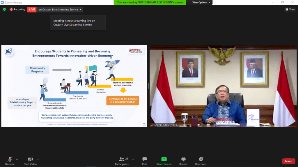Expand the arrow next to Participants

[133, 159]
